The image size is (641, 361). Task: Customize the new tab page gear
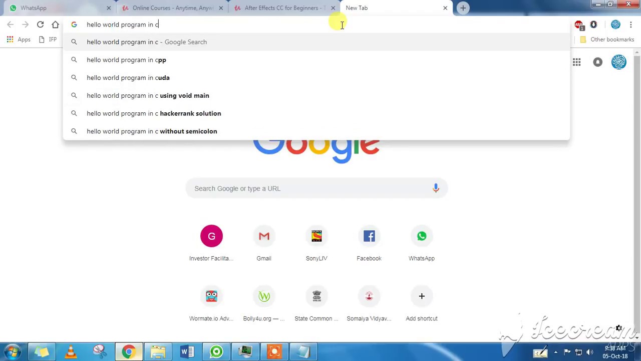pos(619,329)
